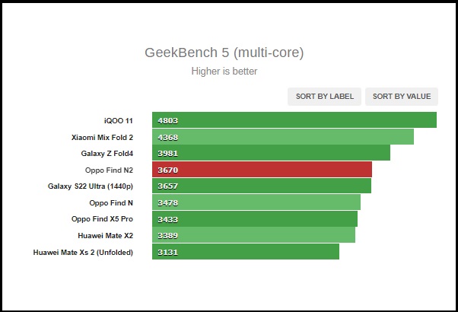The image size is (458, 312).
Task: Click the Galaxy Z Fold4 score bar
Action: point(271,153)
